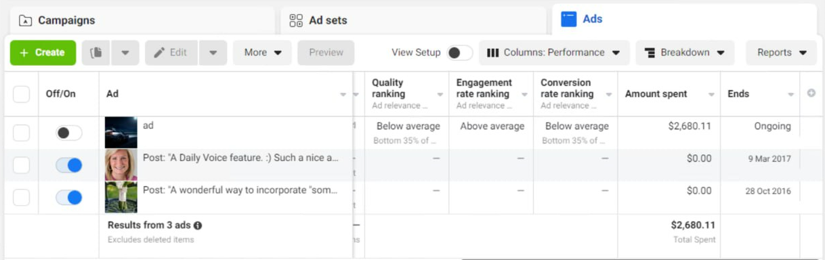This screenshot has width=825, height=260.
Task: Click the car thumbnail of the "ad" row
Action: tap(121, 132)
